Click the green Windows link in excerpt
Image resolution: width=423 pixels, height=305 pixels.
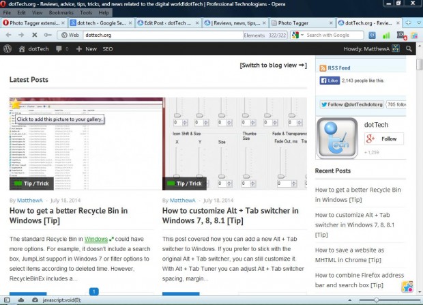pyautogui.click(x=96, y=239)
